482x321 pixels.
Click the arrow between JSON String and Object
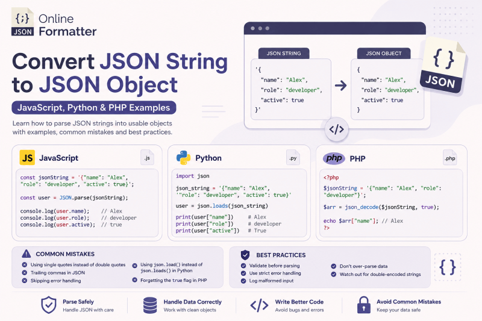[340, 86]
